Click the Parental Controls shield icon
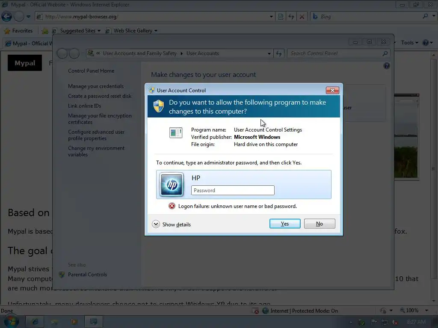This screenshot has width=438, height=328. coord(62,275)
